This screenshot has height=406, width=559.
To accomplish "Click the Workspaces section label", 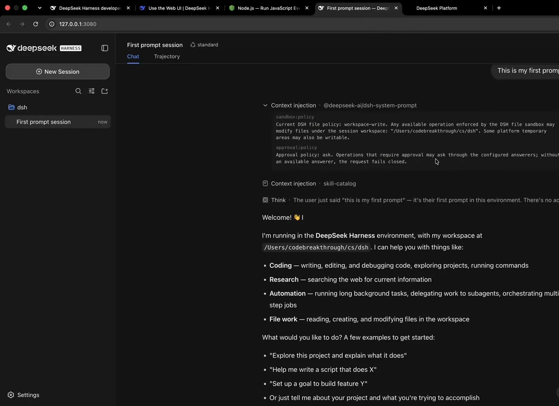I will click(x=23, y=91).
